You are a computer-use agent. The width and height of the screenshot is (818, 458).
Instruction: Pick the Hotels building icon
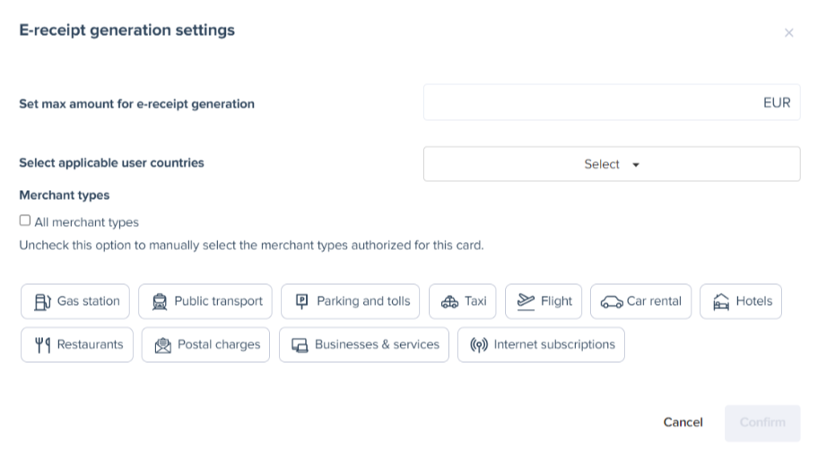click(721, 302)
